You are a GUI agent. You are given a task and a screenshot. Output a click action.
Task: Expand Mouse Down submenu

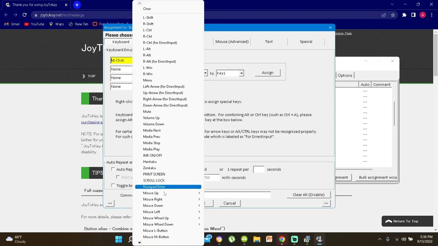tap(168, 206)
